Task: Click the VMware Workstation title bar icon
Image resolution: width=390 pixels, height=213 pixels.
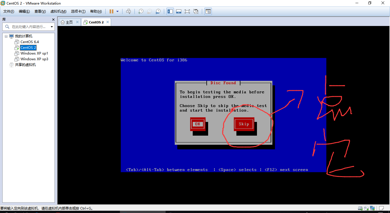Action: coord(3,3)
